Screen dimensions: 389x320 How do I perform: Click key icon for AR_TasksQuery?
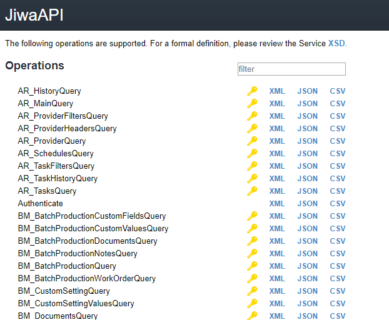(252, 191)
